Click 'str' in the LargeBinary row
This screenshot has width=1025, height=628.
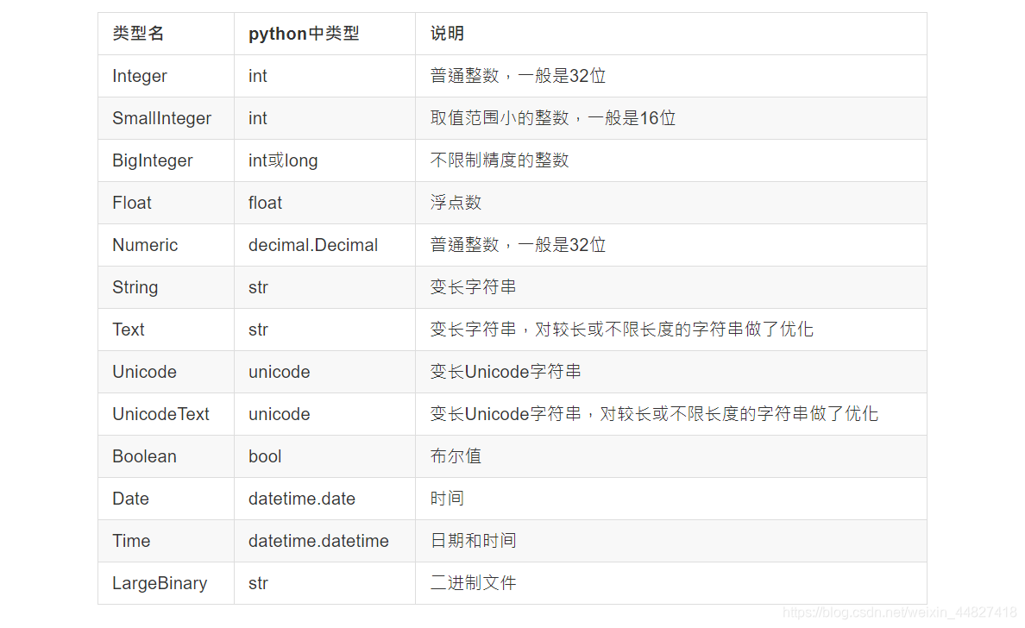258,583
